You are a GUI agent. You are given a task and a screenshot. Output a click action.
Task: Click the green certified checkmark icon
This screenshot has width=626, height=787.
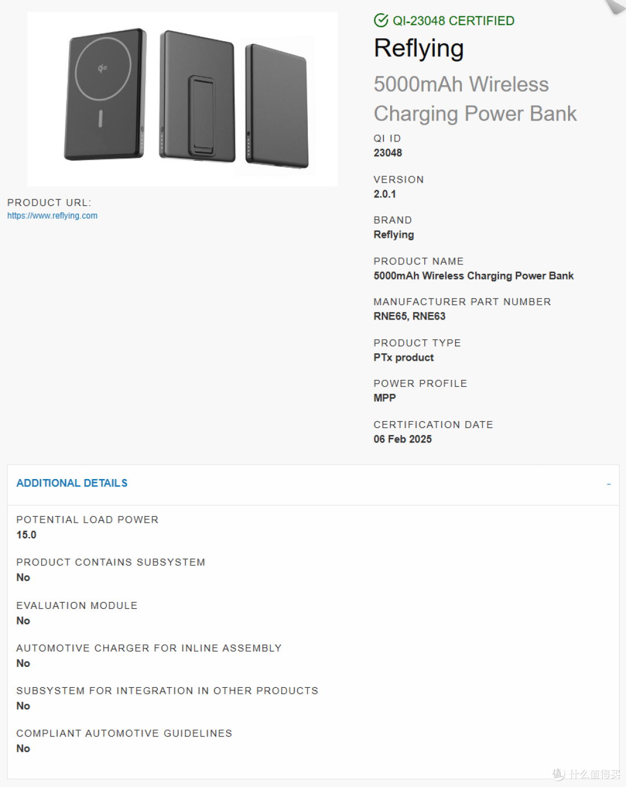381,20
